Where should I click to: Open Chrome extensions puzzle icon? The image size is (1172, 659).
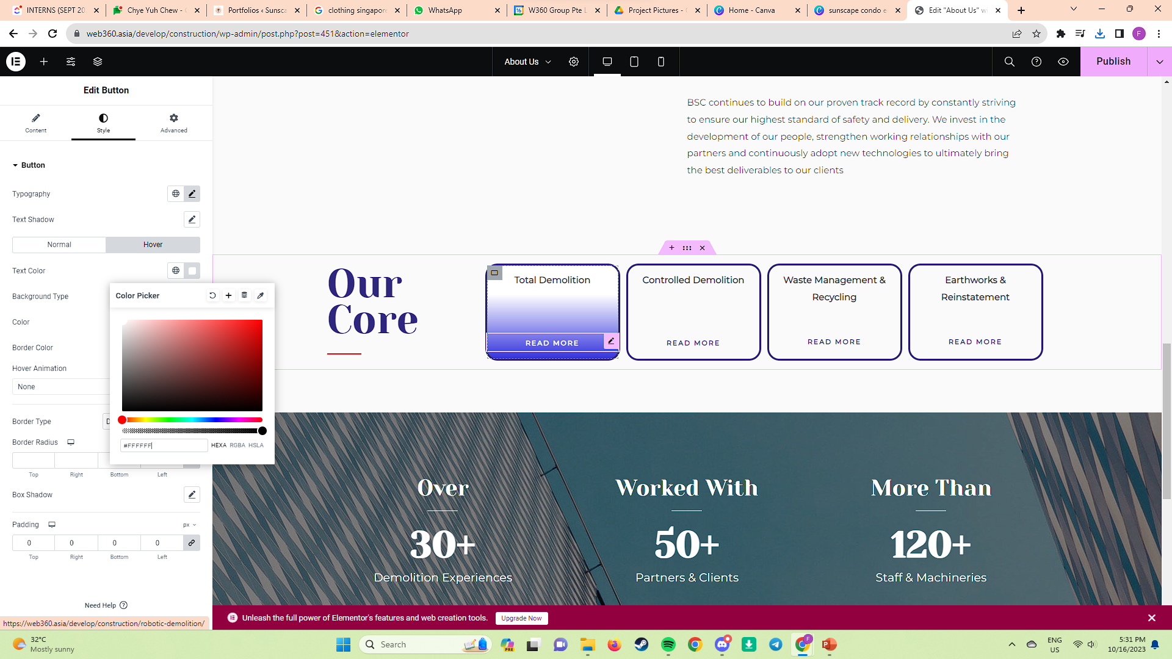point(1061,34)
